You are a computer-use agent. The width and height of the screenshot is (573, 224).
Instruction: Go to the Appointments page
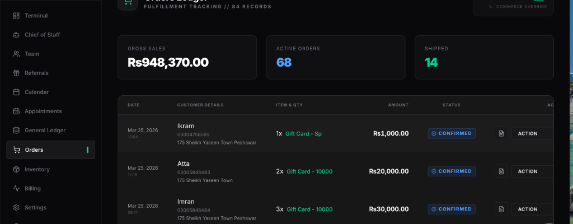(43, 111)
